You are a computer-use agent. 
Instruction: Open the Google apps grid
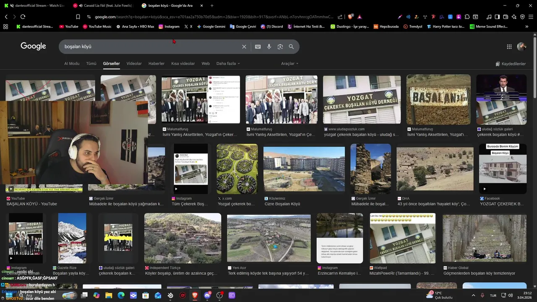pyautogui.click(x=509, y=47)
